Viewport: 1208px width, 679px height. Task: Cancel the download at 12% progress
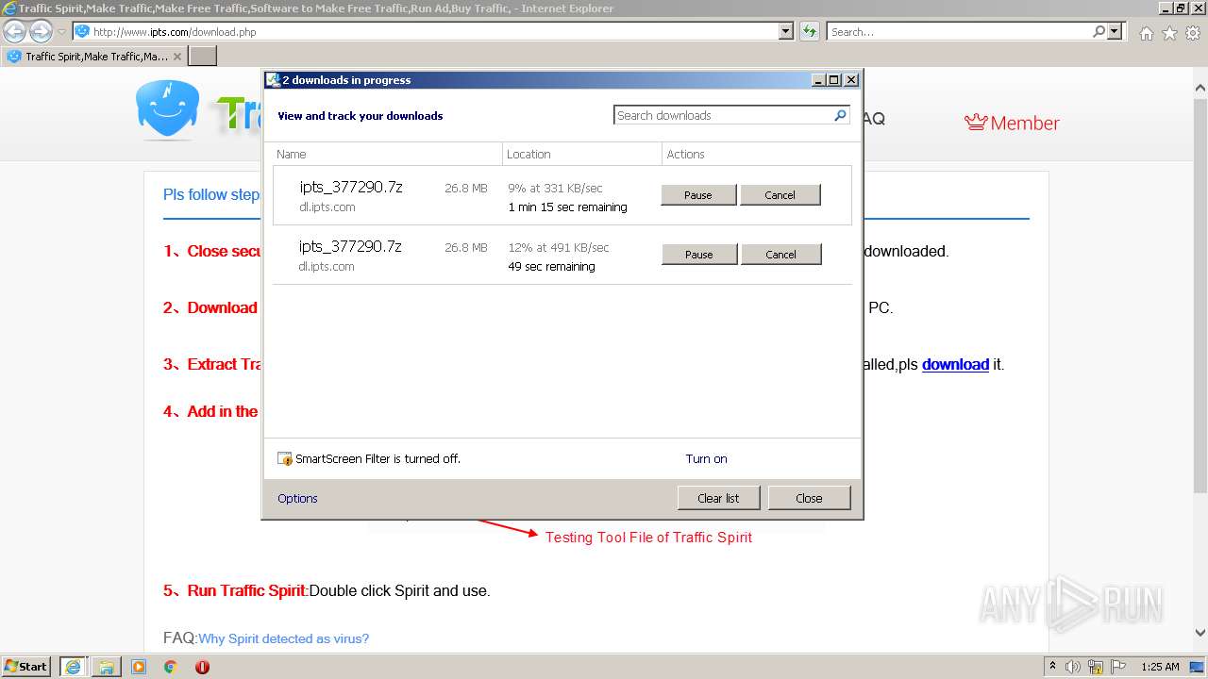pyautogui.click(x=781, y=255)
